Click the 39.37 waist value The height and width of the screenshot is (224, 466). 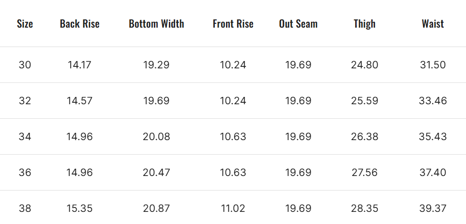tap(433, 208)
